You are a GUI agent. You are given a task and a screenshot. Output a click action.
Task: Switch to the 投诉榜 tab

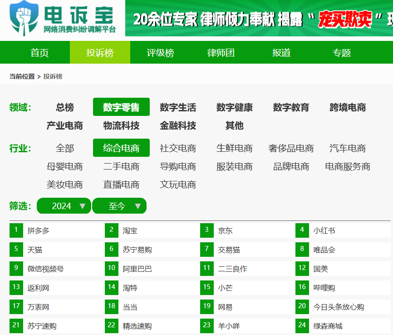[x=100, y=53]
